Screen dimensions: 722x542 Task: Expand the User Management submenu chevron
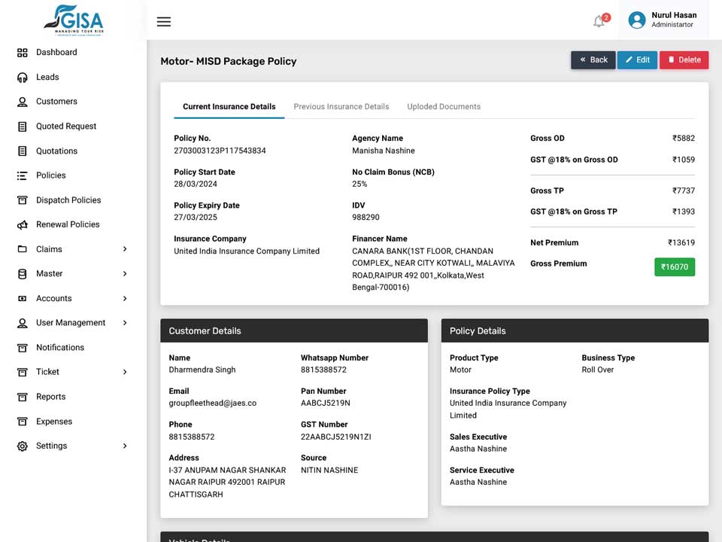point(125,323)
